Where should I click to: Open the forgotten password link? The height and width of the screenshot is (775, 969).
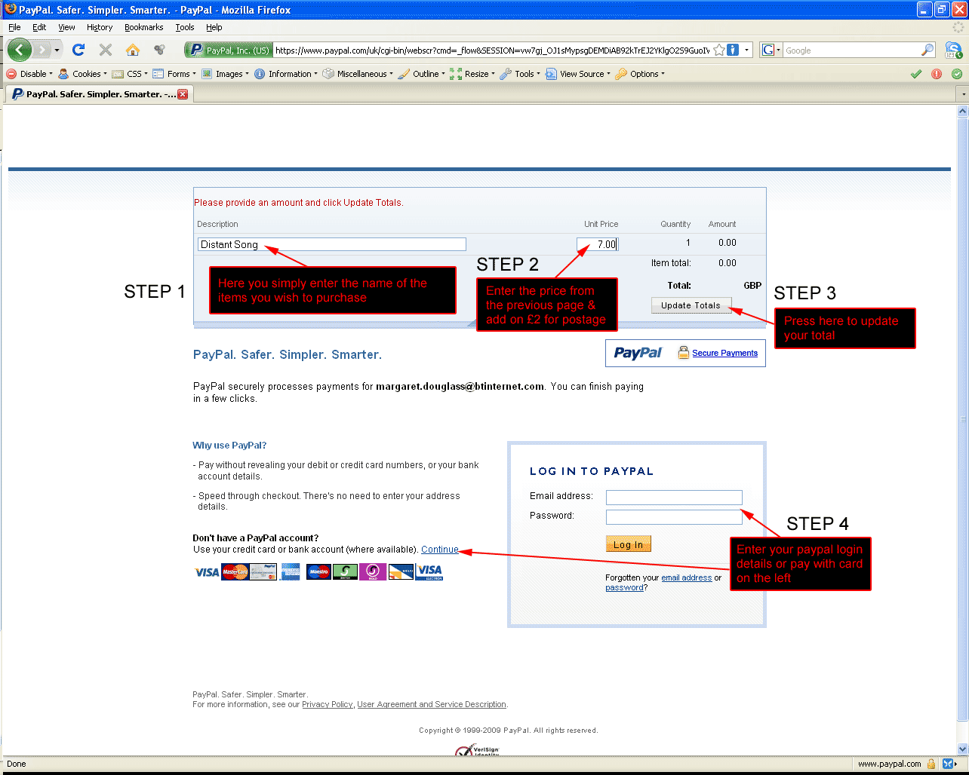625,588
